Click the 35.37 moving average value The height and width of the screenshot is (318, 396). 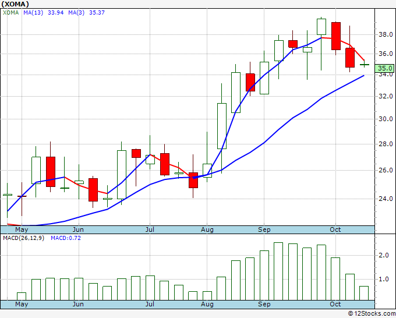97,13
